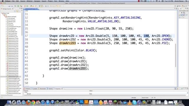Expand the Animal.java tree node
This screenshot has height=106, width=189.
tap(6, 18)
